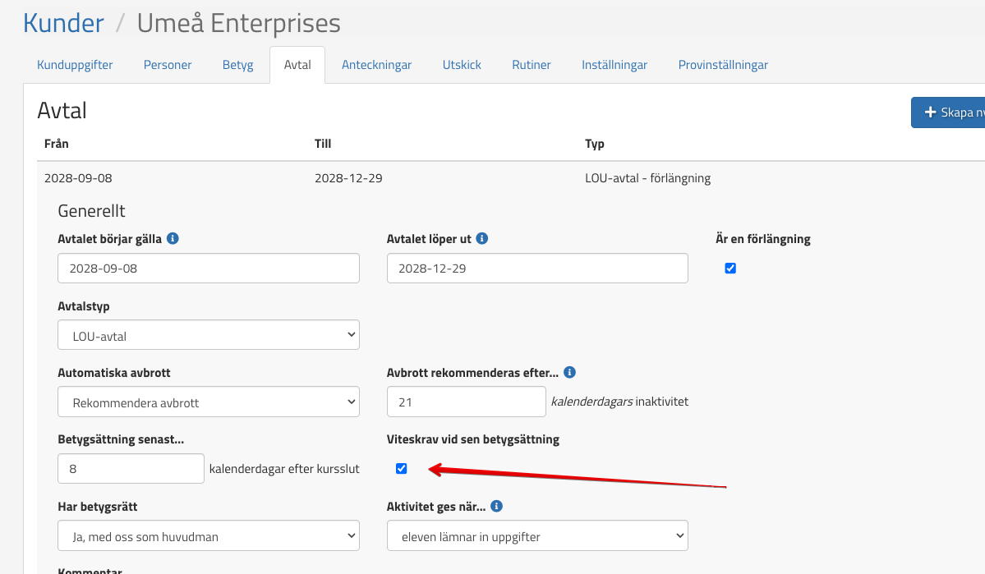The width and height of the screenshot is (985, 574).
Task: Open the Har betygsrätt dropdown
Action: coord(209,537)
